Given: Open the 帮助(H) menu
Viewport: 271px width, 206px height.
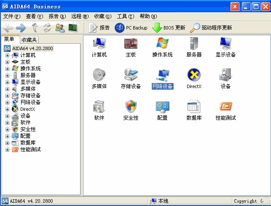Looking at the screenshot, I should [x=148, y=16].
